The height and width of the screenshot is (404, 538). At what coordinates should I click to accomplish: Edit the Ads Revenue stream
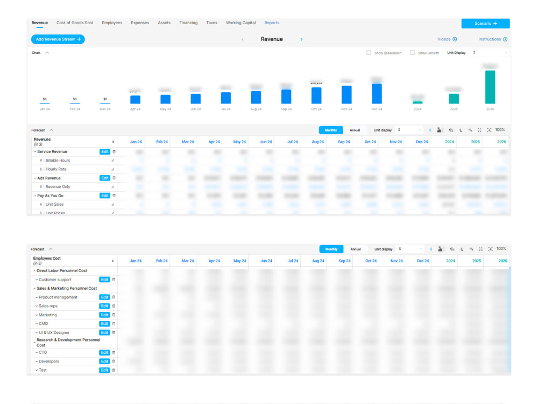(105, 178)
